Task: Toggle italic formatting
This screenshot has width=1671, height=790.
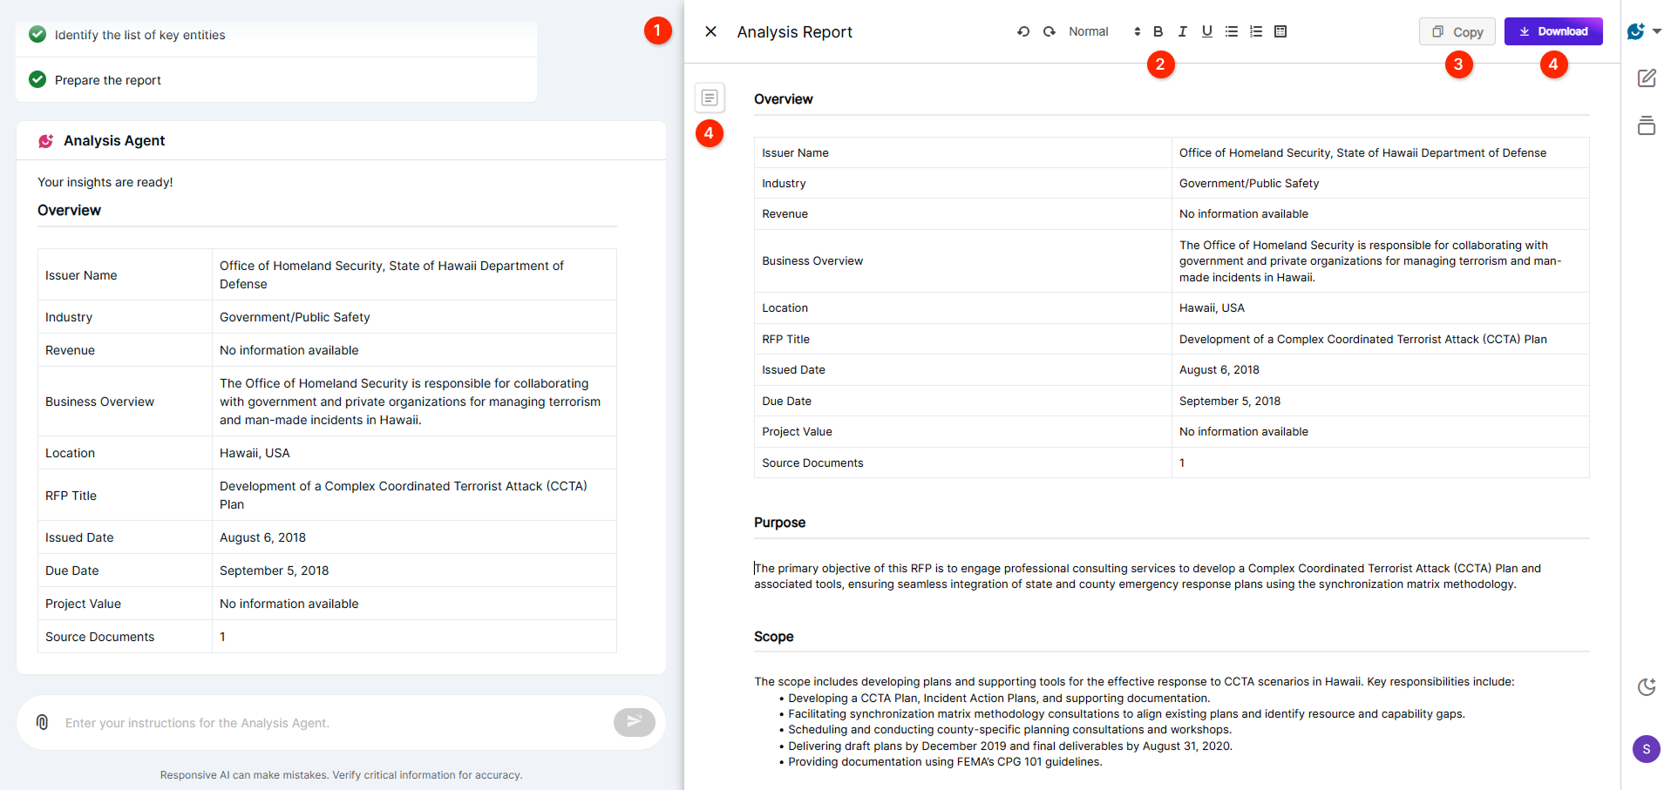Action: click(x=1182, y=31)
